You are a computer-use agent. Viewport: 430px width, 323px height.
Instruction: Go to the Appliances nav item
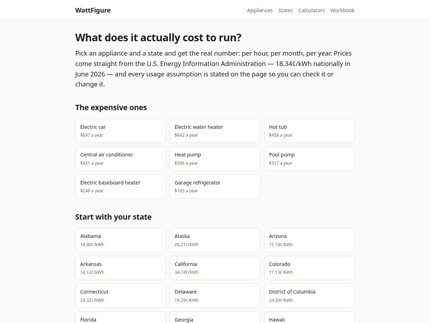coord(260,10)
